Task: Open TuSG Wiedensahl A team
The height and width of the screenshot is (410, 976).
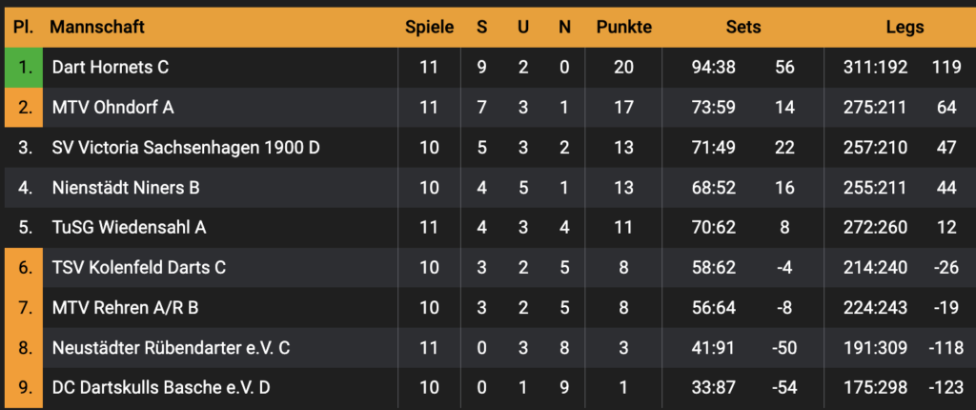Action: [129, 228]
